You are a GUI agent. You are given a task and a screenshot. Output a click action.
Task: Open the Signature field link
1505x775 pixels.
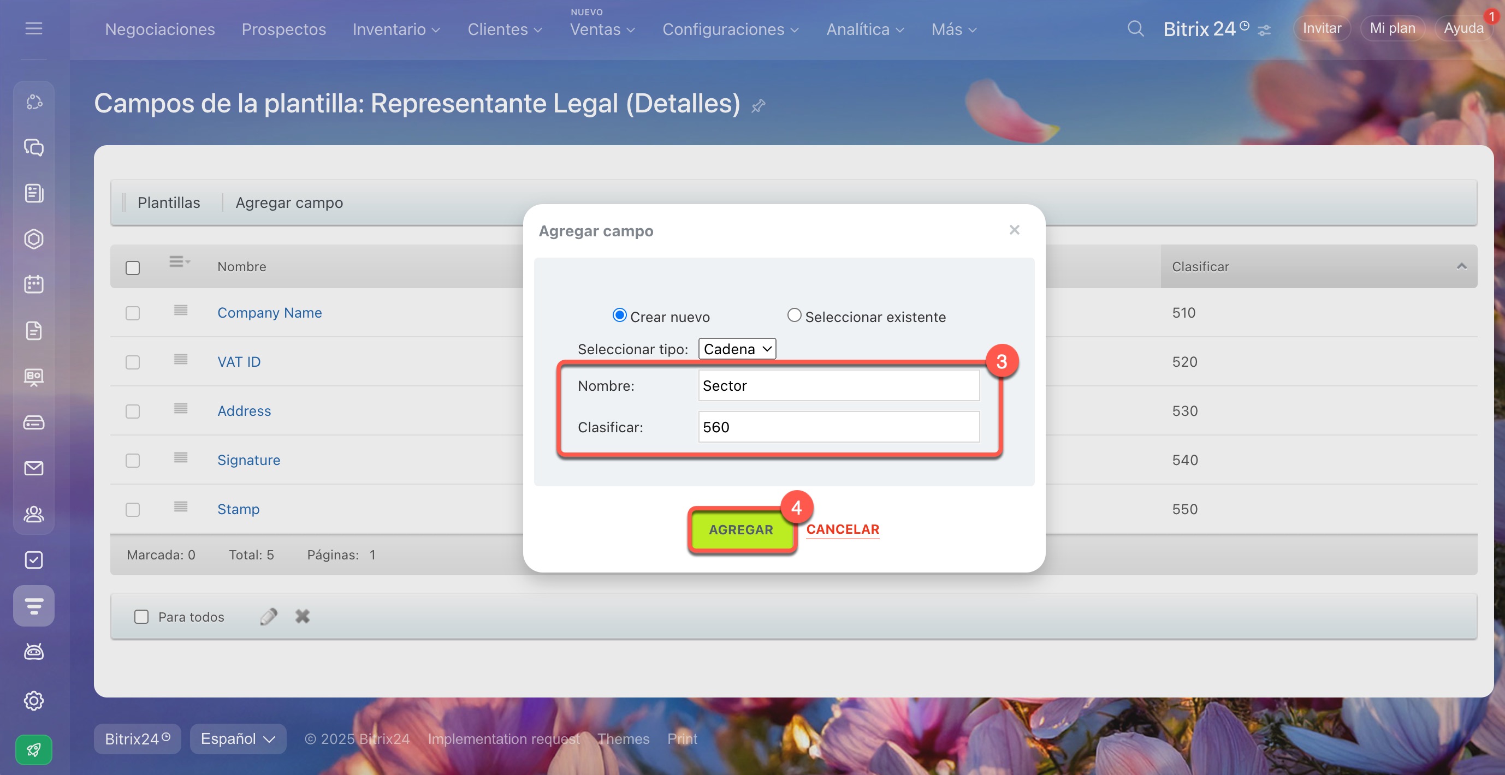click(x=248, y=460)
